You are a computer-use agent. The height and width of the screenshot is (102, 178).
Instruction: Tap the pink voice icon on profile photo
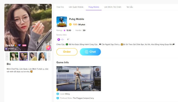point(48,48)
